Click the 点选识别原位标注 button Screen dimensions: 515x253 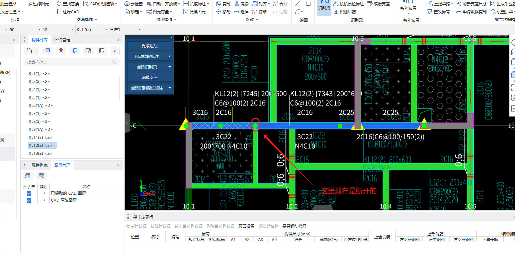tap(147, 88)
